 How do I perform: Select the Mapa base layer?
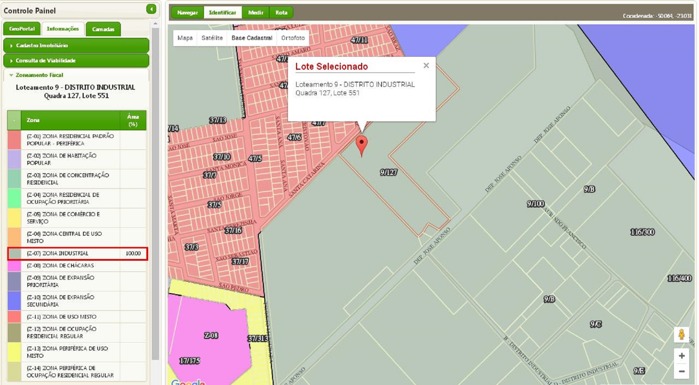click(x=185, y=38)
